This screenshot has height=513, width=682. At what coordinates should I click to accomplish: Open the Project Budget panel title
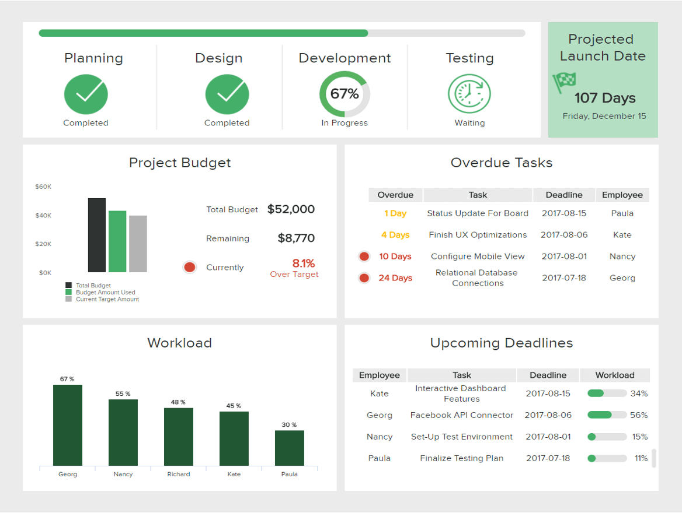[x=179, y=163]
